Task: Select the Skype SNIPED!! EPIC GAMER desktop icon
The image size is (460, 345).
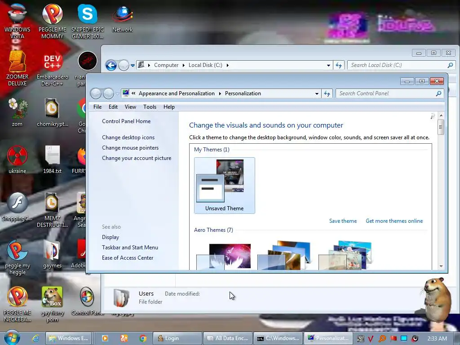Action: click(x=88, y=21)
